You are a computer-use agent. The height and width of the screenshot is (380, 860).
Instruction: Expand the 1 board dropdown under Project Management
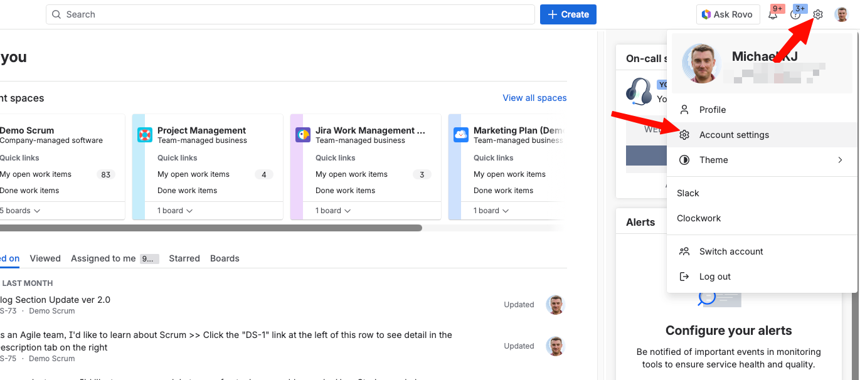(x=175, y=211)
